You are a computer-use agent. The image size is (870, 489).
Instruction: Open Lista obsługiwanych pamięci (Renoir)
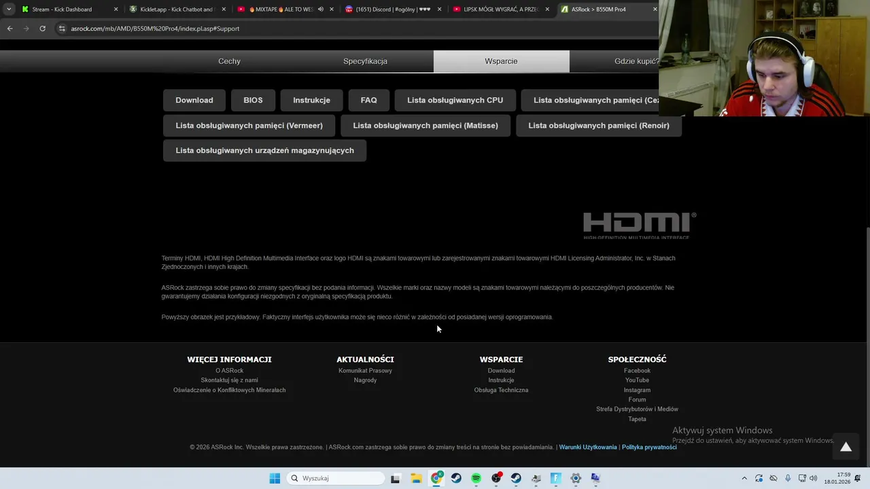pyautogui.click(x=599, y=125)
